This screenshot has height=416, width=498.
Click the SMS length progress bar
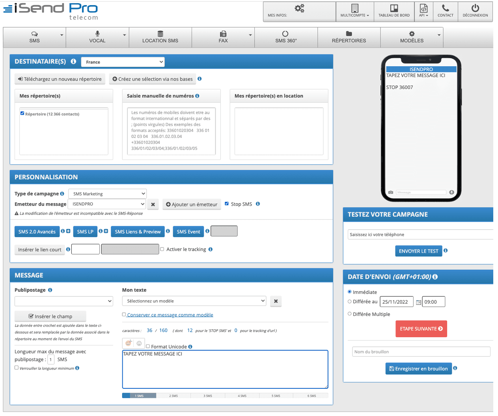coord(225,396)
